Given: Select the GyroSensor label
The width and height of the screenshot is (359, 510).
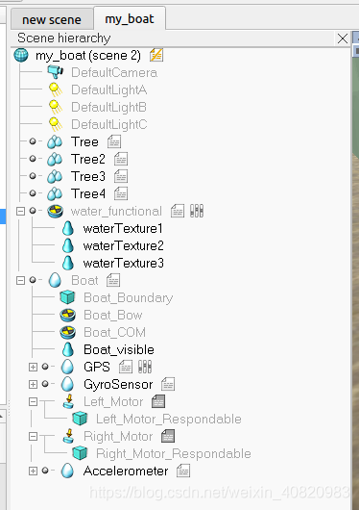Looking at the screenshot, I should [118, 385].
